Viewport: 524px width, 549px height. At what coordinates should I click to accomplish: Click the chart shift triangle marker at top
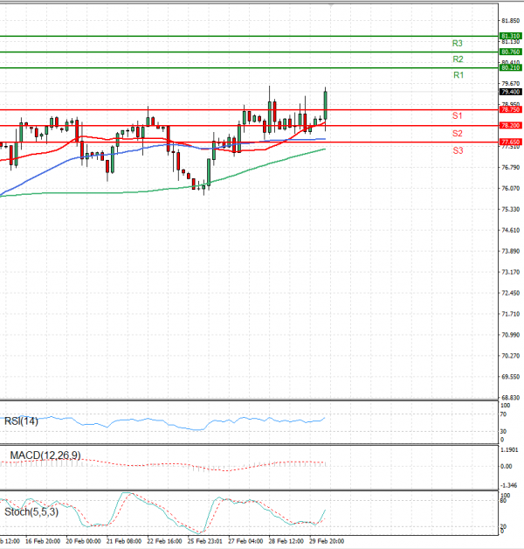(x=331, y=5)
